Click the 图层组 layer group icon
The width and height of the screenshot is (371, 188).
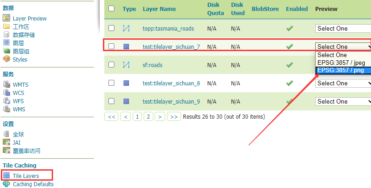click(6, 51)
